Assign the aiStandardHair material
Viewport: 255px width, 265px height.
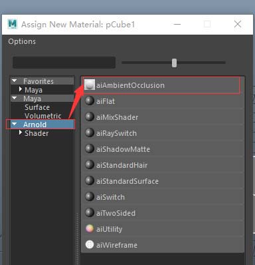click(x=163, y=164)
